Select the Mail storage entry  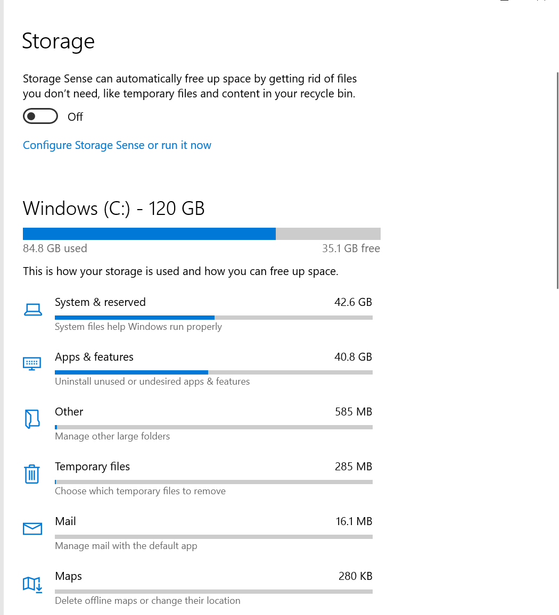tap(213, 534)
